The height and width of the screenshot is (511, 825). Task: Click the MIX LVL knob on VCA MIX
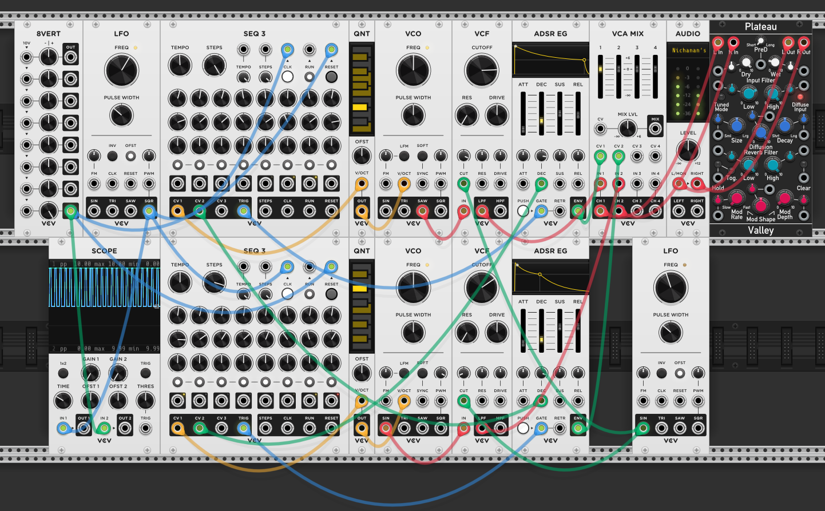(x=628, y=129)
